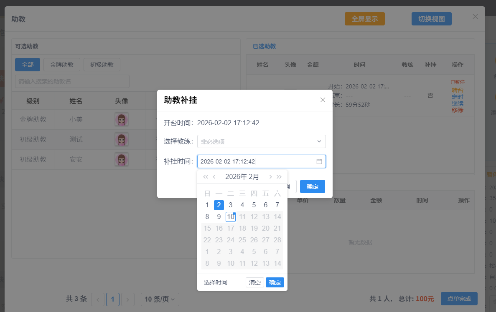Image resolution: width=496 pixels, height=312 pixels.
Task: Select the 初级助教 filter tab
Action: [102, 65]
